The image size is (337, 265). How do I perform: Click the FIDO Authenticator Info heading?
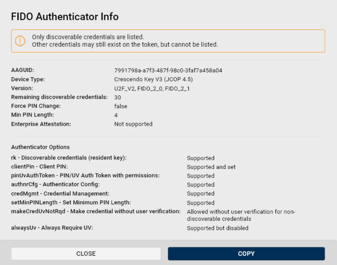coord(65,17)
